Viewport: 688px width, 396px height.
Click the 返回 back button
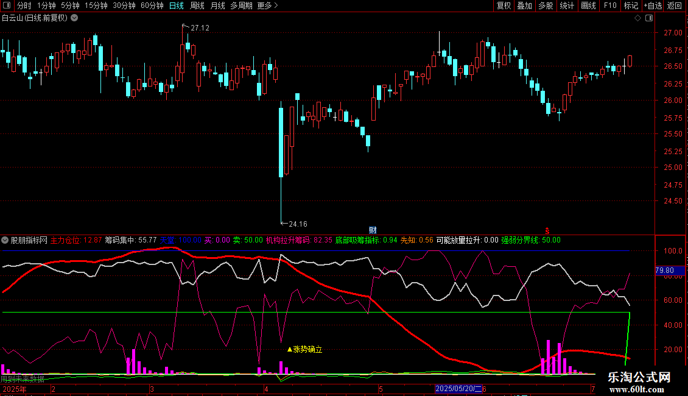coord(675,5)
